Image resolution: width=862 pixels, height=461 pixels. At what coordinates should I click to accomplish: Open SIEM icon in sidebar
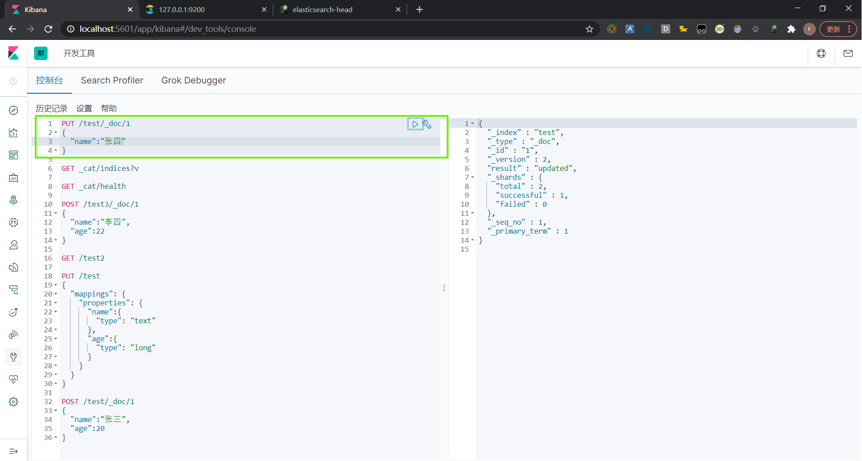pos(13,335)
